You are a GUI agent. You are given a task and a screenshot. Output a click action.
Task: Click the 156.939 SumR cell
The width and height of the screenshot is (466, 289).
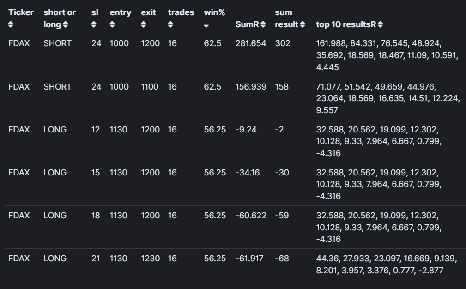(251, 87)
